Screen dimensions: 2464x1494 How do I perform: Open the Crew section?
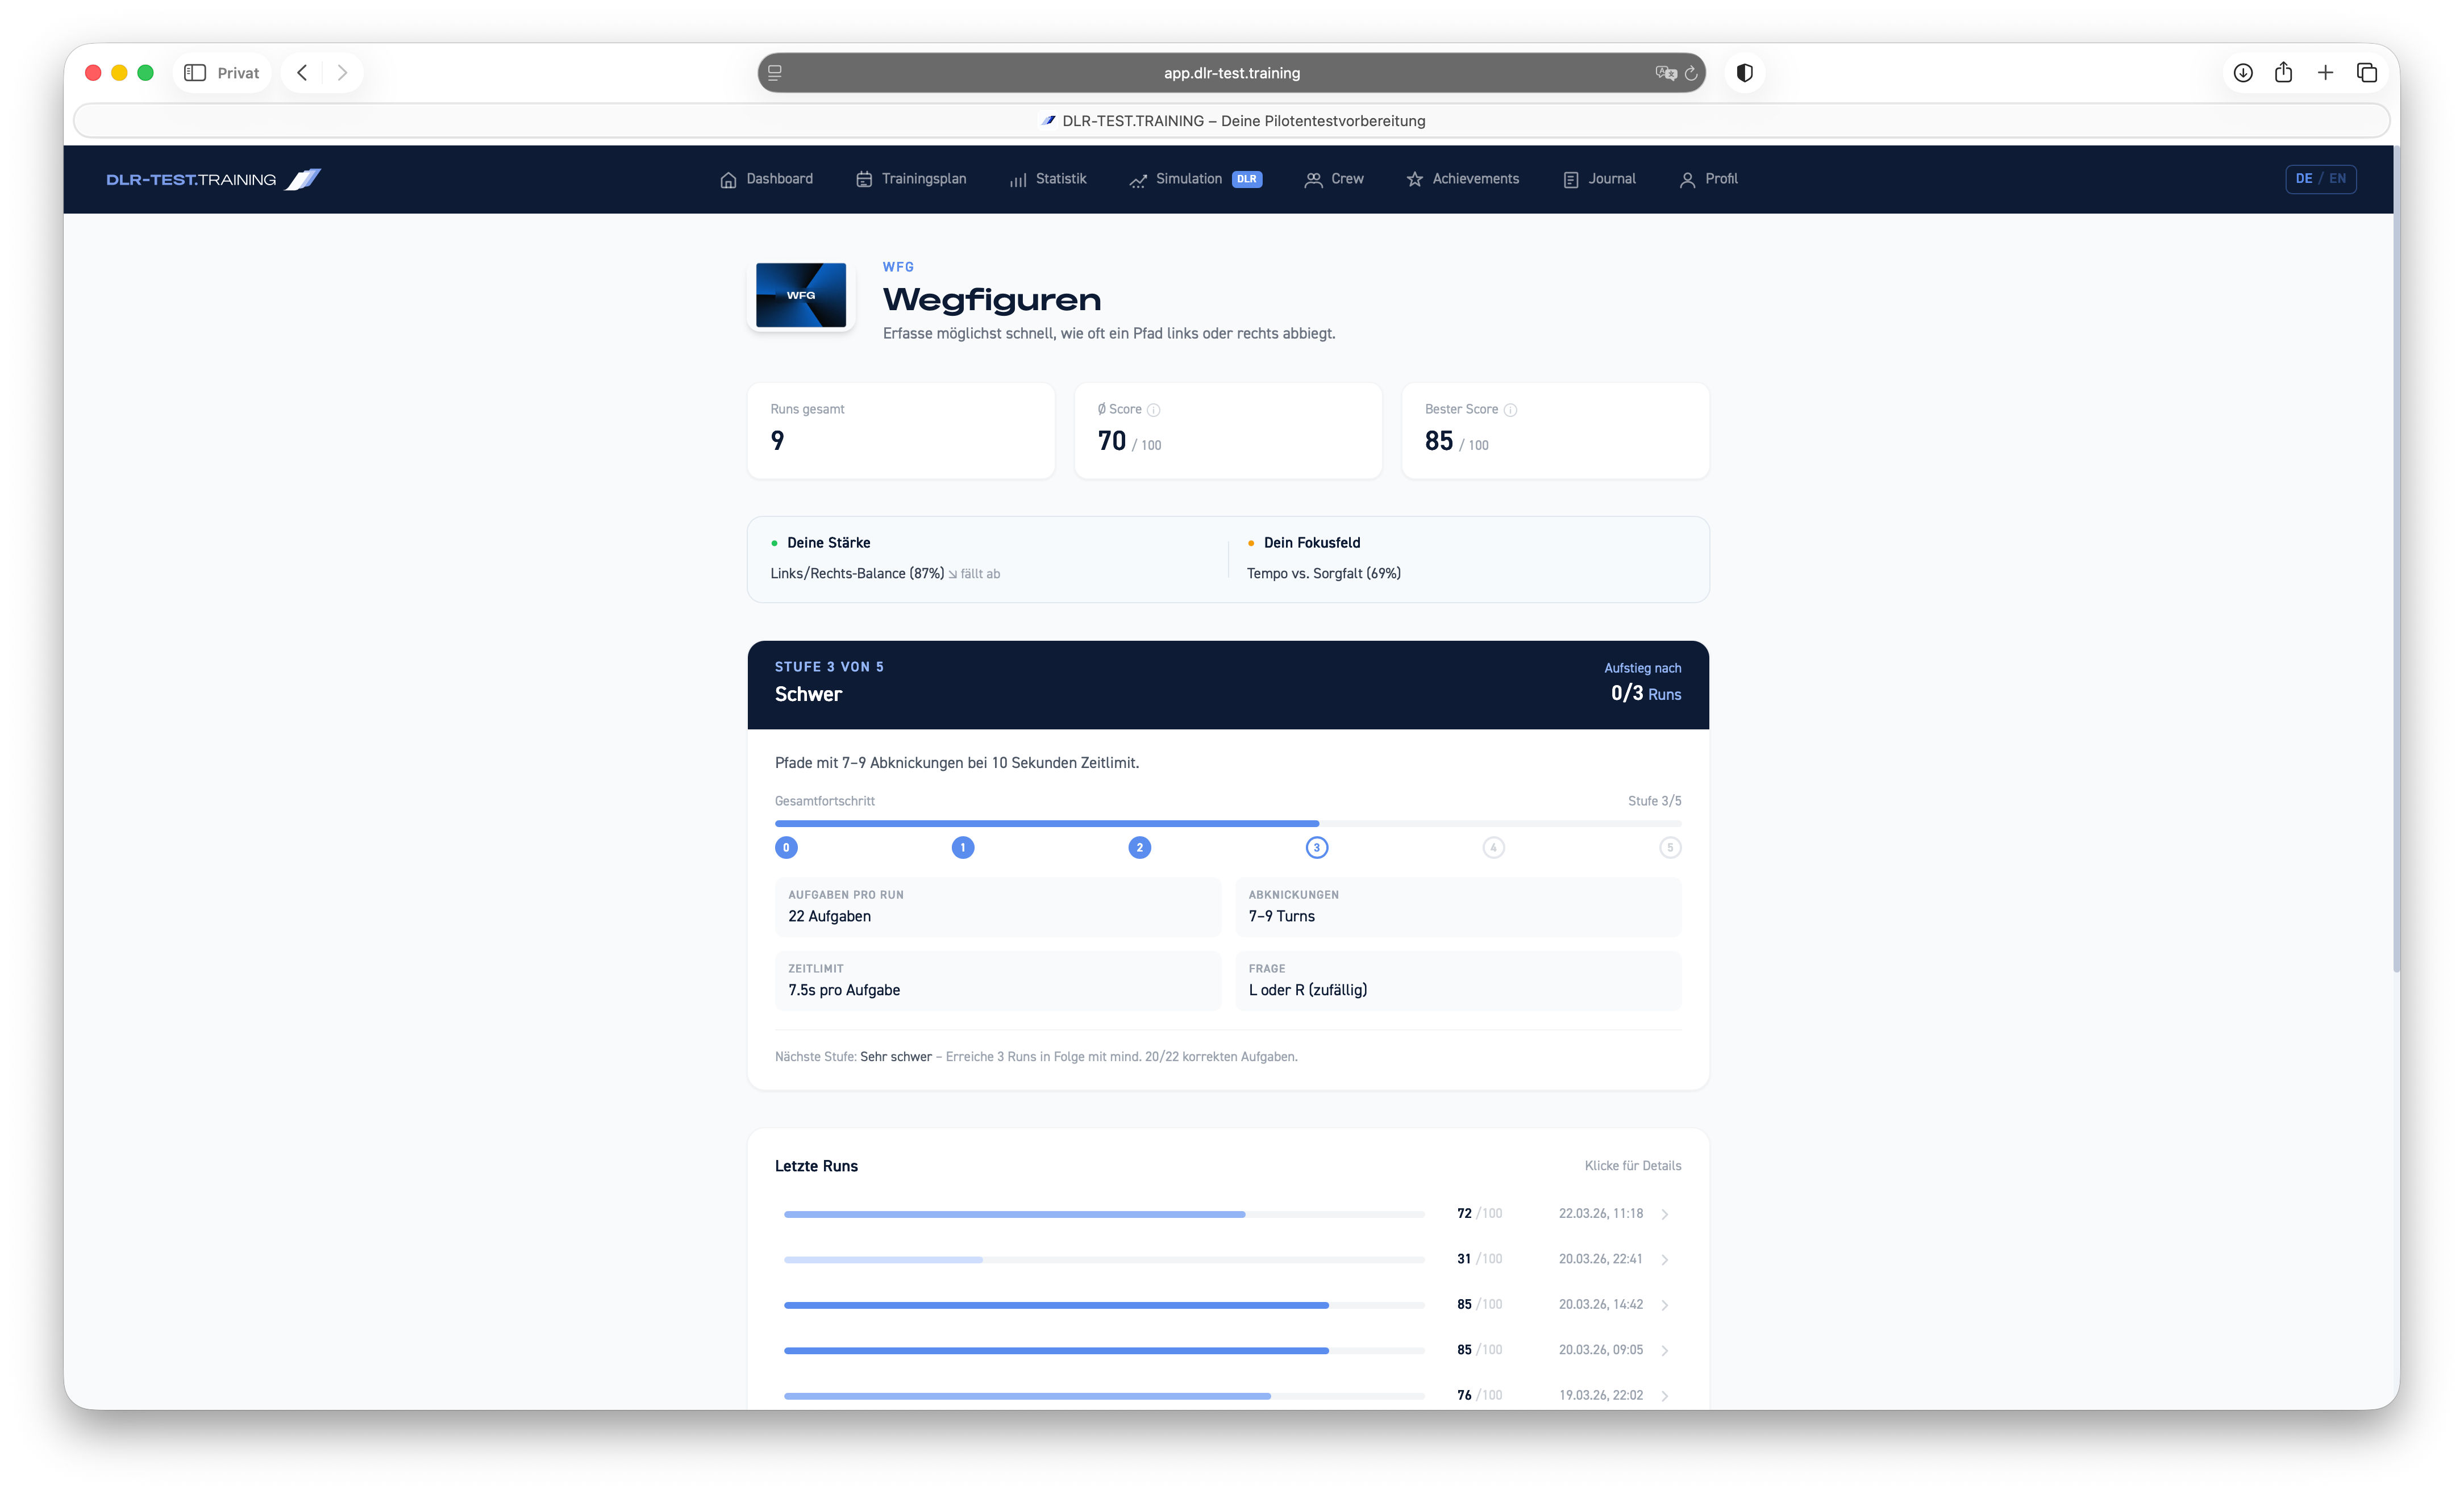point(1334,179)
